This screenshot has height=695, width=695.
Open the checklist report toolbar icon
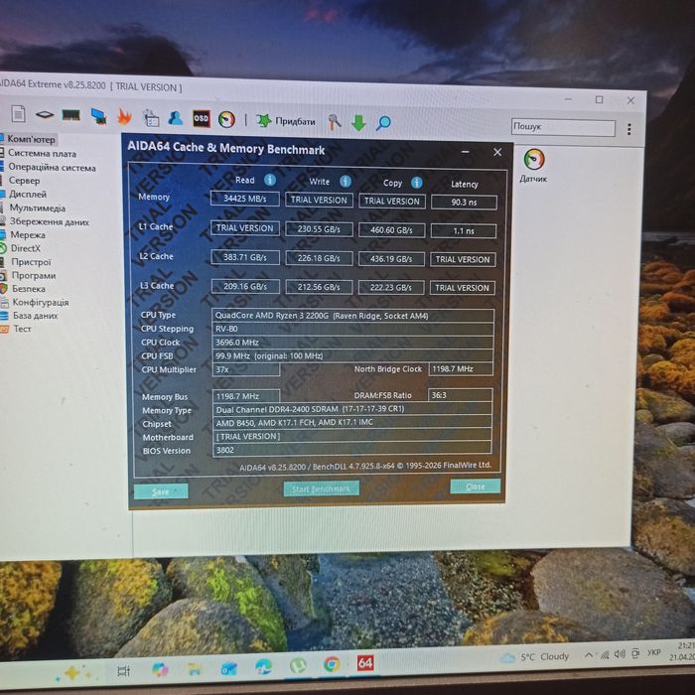point(151,118)
